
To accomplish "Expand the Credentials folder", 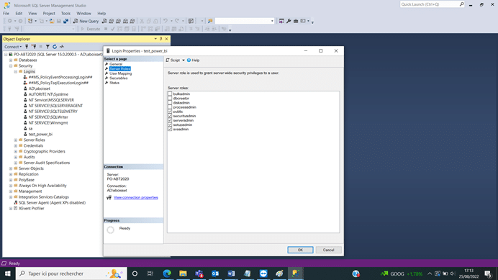I will click(x=16, y=145).
